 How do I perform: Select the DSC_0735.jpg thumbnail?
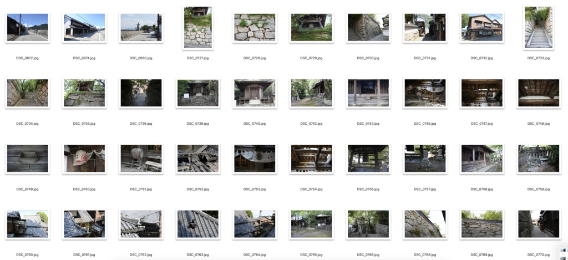point(84,93)
